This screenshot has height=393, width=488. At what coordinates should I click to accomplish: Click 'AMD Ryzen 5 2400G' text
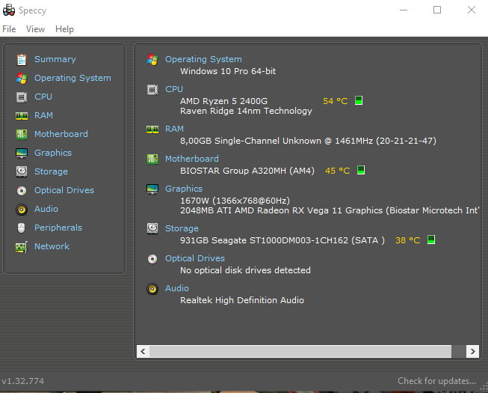pos(223,101)
